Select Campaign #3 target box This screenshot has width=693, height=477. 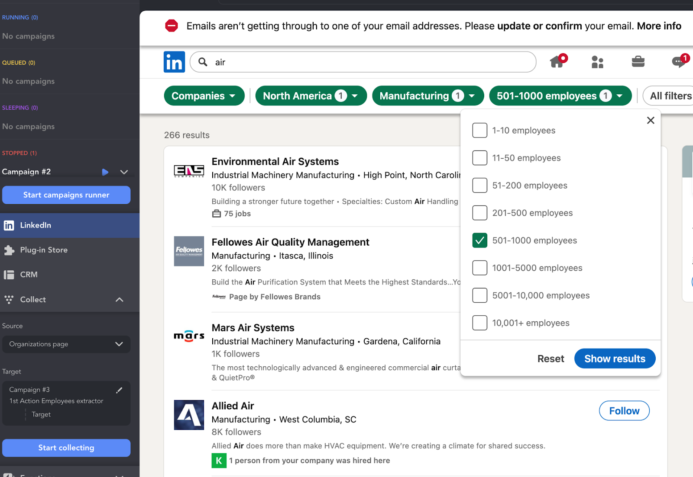click(66, 403)
